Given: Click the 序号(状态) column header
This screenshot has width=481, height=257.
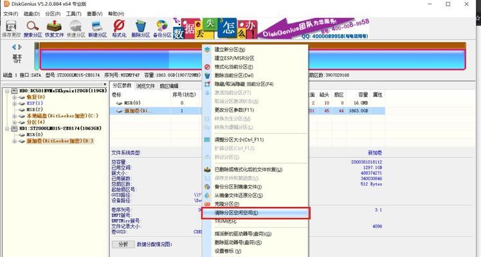Looking at the screenshot, I should pyautogui.click(x=184, y=94).
